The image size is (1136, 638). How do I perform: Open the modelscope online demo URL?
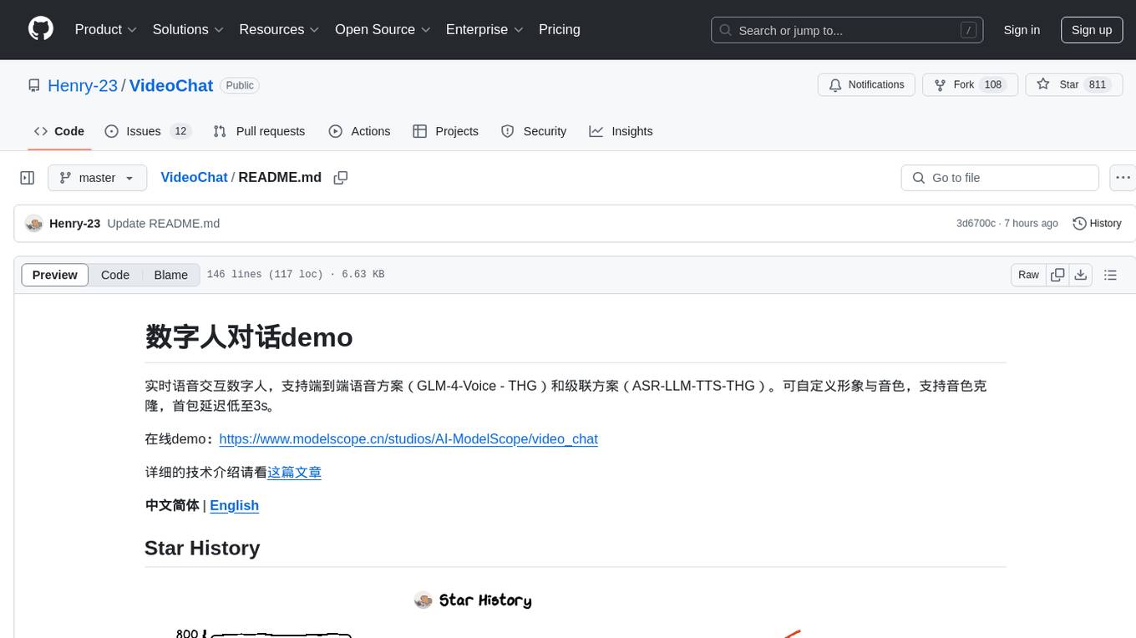408,438
